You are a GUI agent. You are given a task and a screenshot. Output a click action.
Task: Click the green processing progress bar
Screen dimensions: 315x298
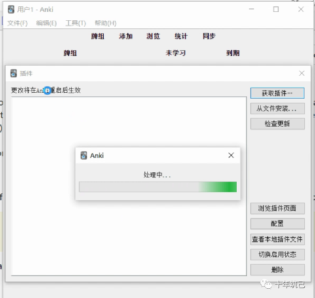click(157, 187)
